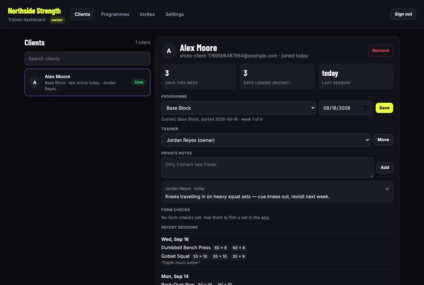The width and height of the screenshot is (424, 285).
Task: Focus the Search clients field
Action: [x=87, y=59]
